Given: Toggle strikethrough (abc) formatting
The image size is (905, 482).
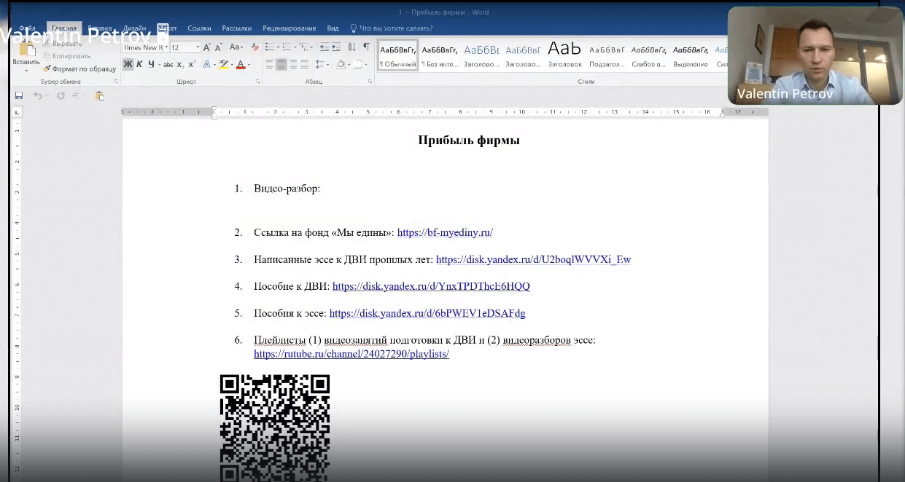Looking at the screenshot, I should coord(168,64).
